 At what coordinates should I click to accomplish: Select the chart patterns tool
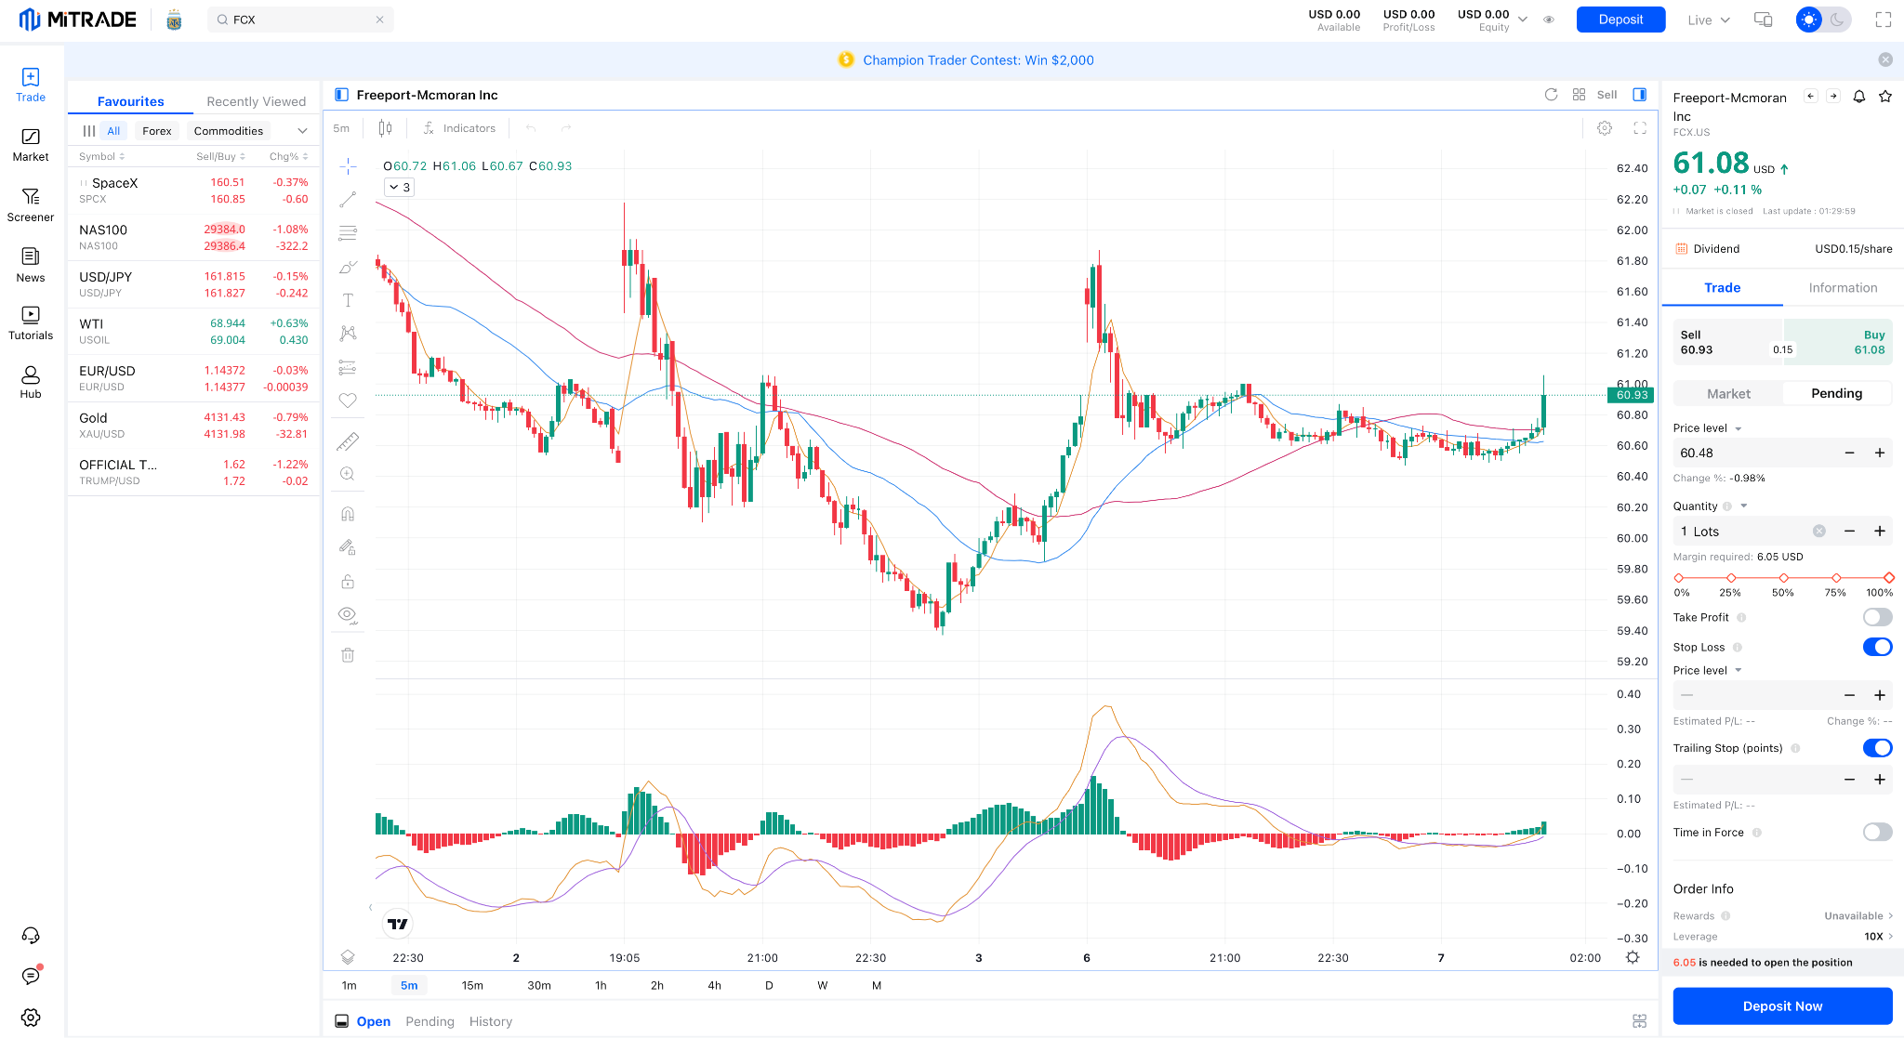click(348, 334)
